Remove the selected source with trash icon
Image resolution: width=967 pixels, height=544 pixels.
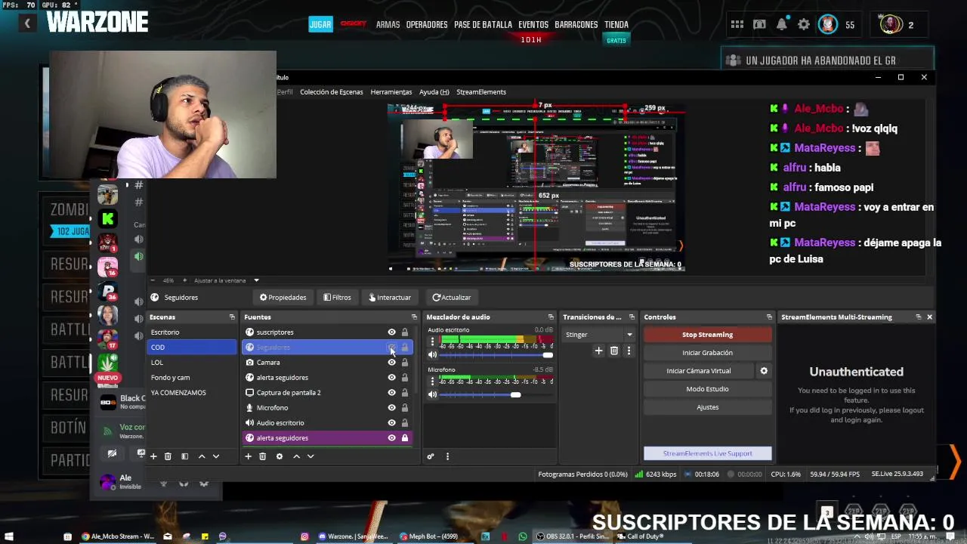[262, 456]
